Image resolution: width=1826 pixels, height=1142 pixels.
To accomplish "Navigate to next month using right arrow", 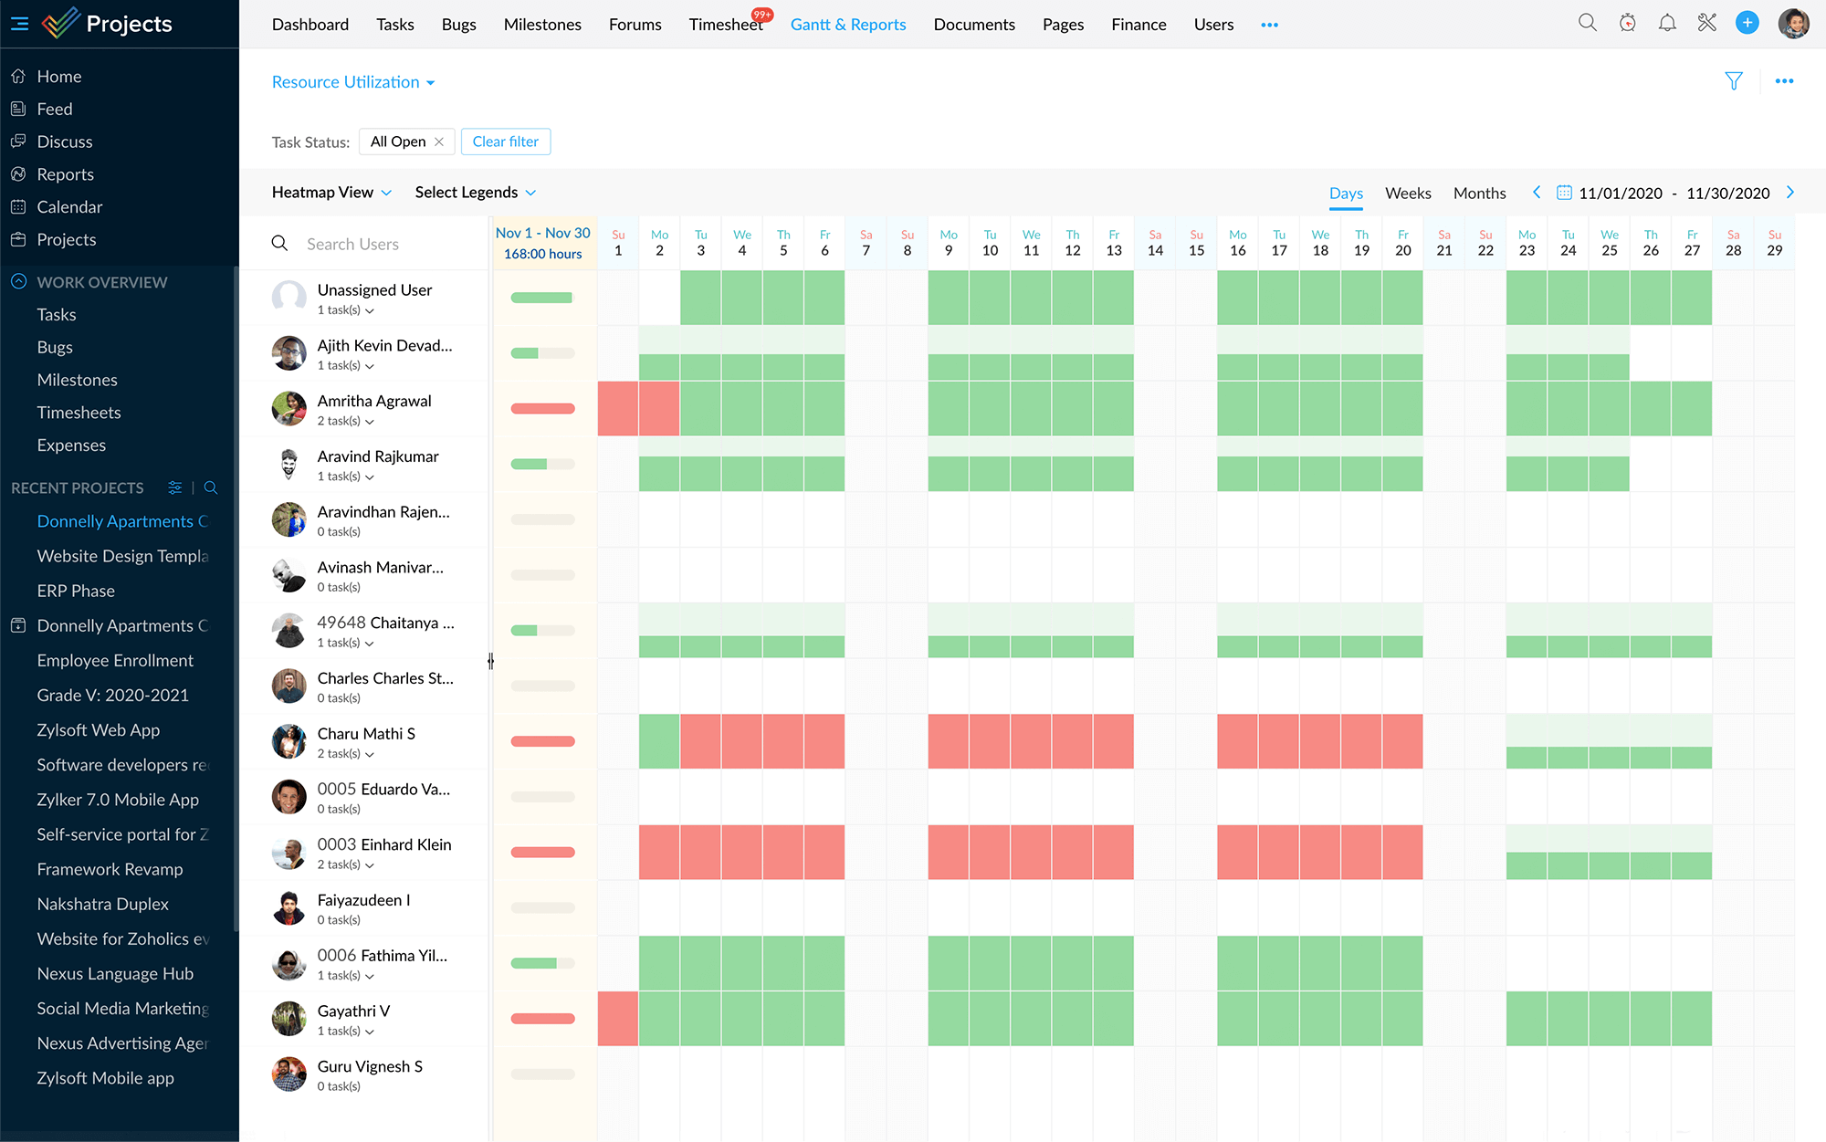I will tap(1792, 192).
